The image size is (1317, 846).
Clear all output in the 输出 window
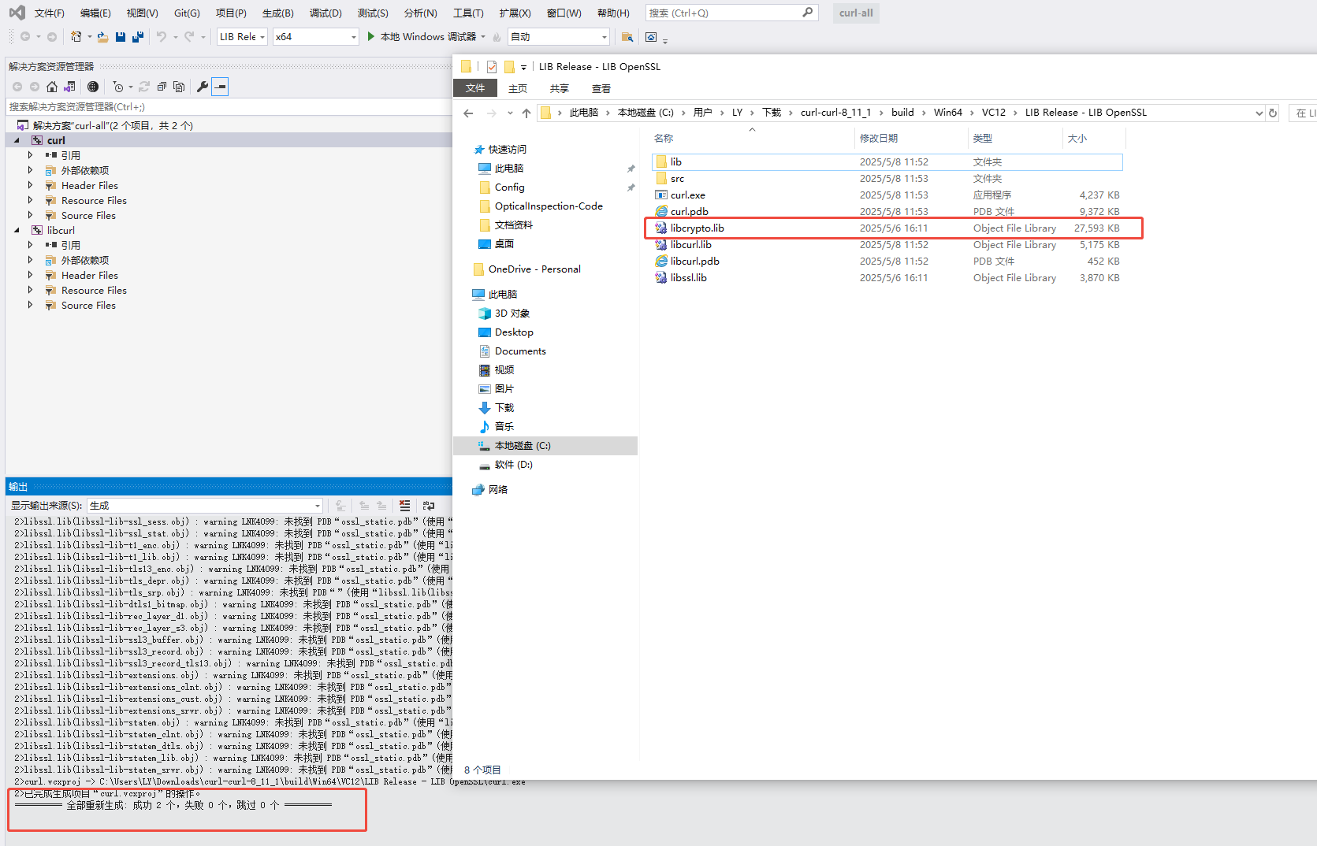pyautogui.click(x=404, y=505)
